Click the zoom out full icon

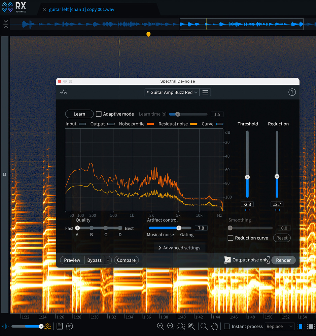tap(191, 326)
